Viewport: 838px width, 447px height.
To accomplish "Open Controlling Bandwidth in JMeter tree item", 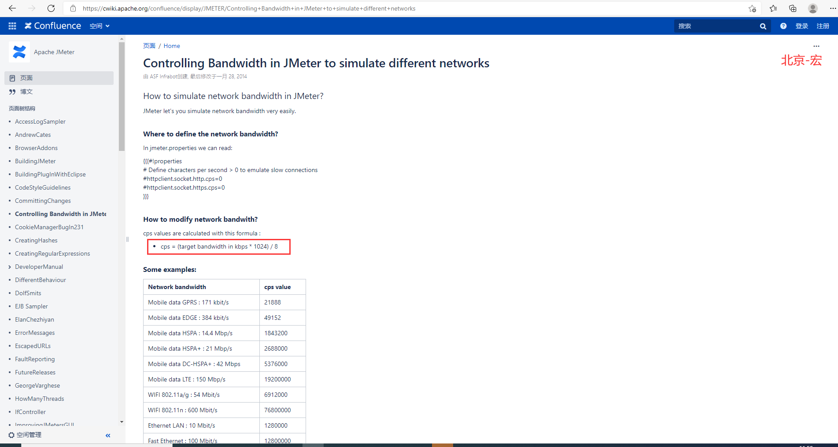I will pyautogui.click(x=61, y=214).
